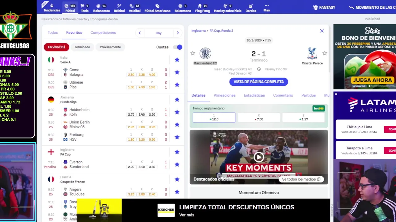Image resolution: width=396 pixels, height=222 pixels.
Task: Play the Key Moments video
Action: click(259, 157)
